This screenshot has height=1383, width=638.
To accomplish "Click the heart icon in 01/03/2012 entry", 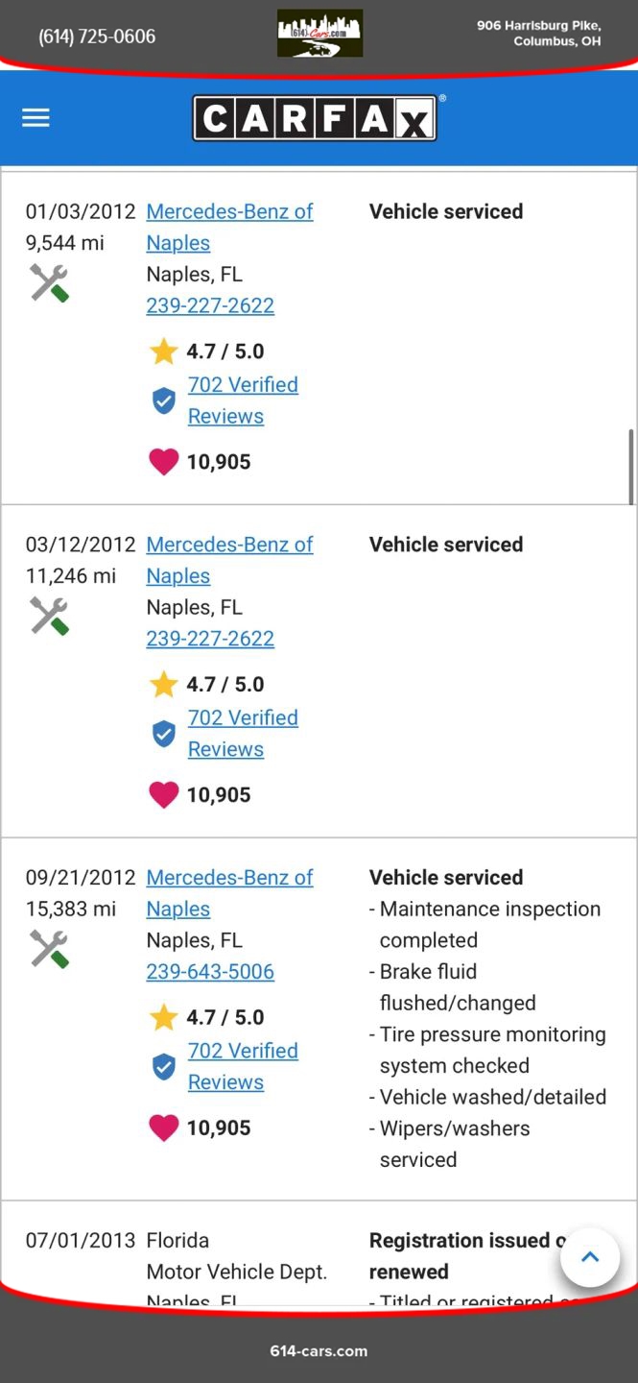I will pyautogui.click(x=164, y=462).
